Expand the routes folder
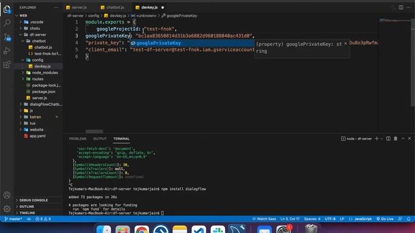 coord(23,79)
